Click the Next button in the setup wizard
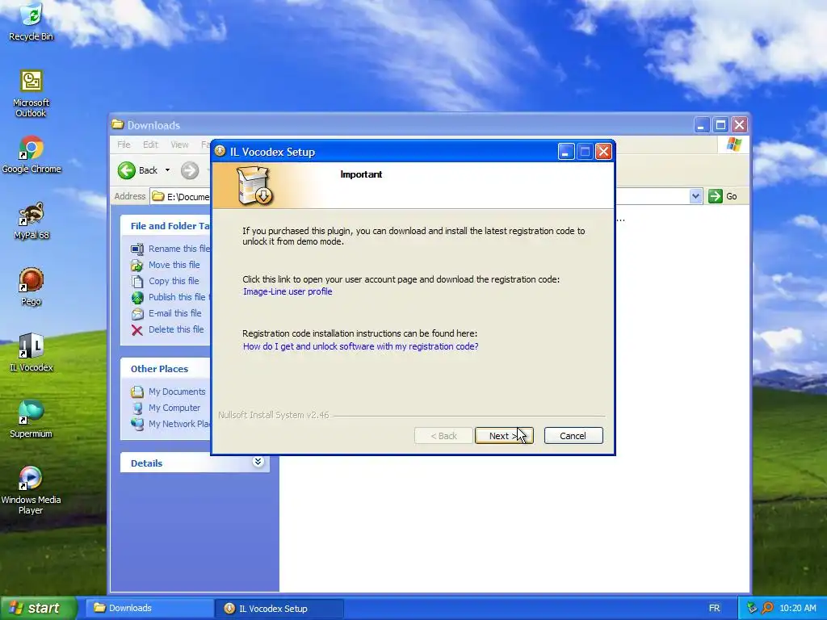 pyautogui.click(x=504, y=435)
